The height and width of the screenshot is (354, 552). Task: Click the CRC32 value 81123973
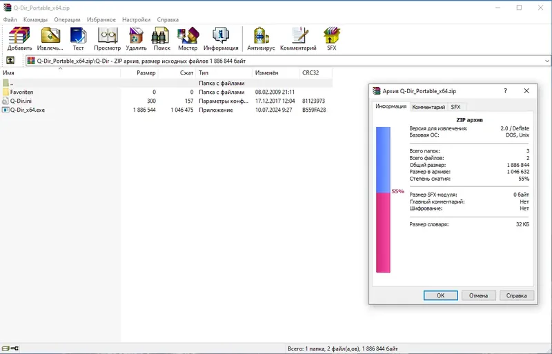tap(313, 101)
